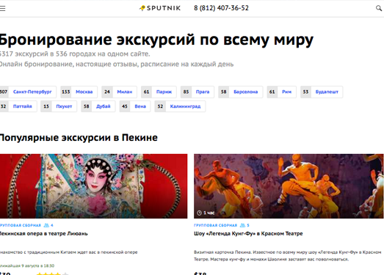Click the Визитная карточка Пекина description
Screen dimensions: 384x275
tap(288, 255)
